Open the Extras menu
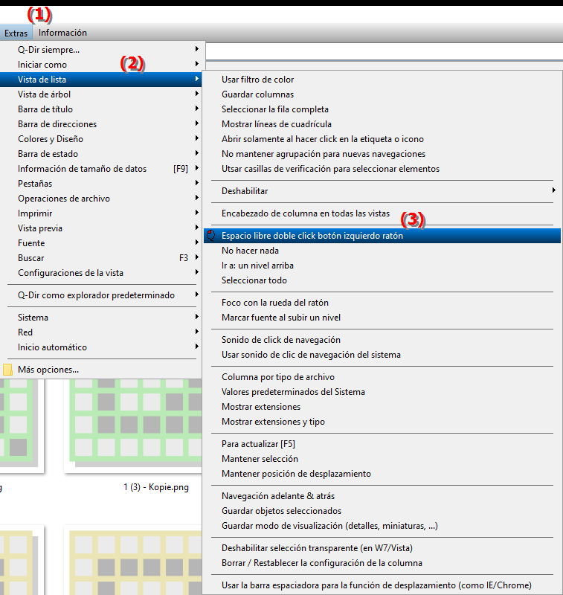Viewport: 563px width, 595px height. [16, 33]
